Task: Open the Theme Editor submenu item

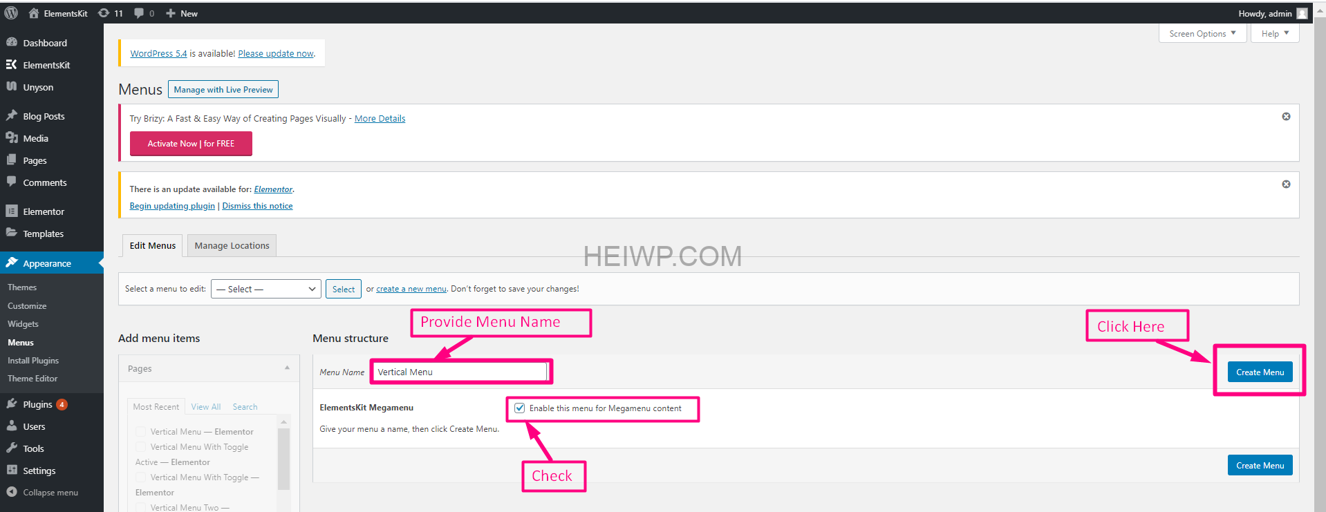Action: pyautogui.click(x=32, y=378)
